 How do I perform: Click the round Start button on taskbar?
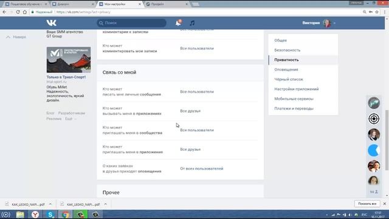(5, 214)
